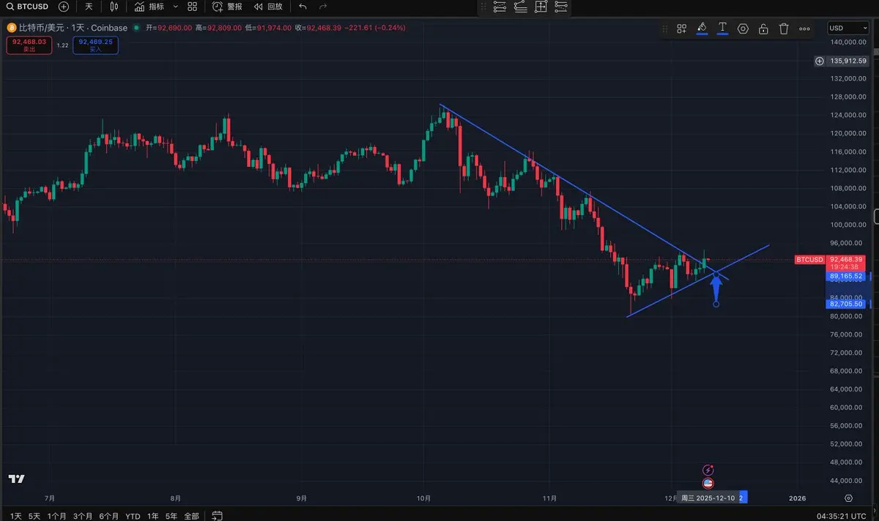Viewport: 879px width, 521px height.
Task: Click the 82,705.50 blue price label
Action: coord(847,304)
